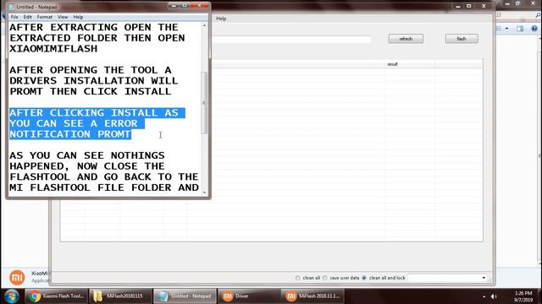Open Explorer's blue help icon

coord(534,29)
